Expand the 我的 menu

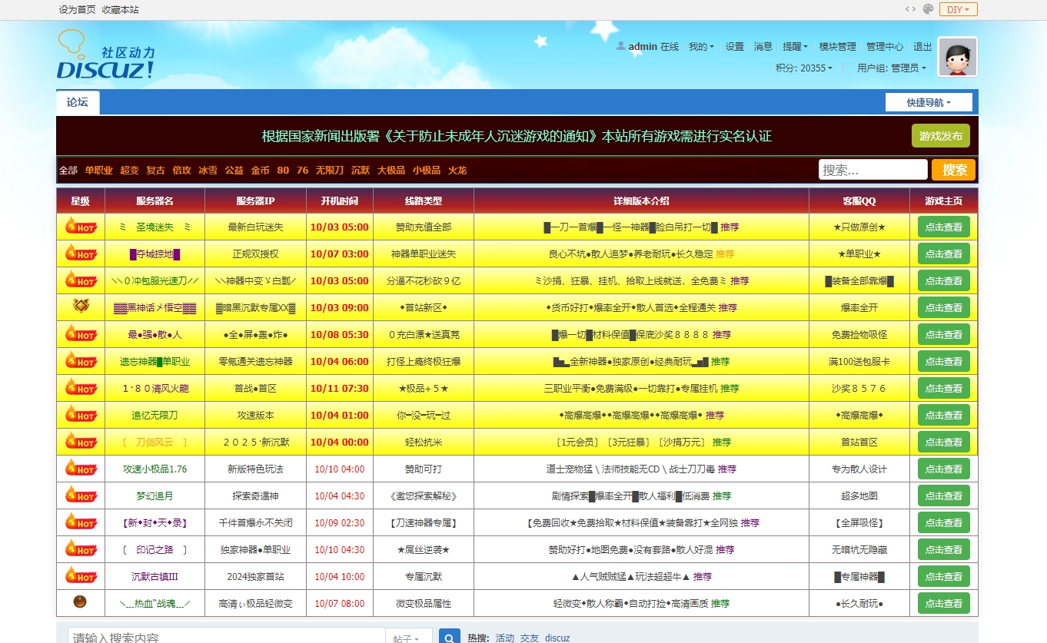point(701,47)
